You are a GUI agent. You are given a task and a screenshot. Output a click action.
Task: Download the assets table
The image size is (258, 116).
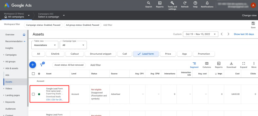pos(231,65)
